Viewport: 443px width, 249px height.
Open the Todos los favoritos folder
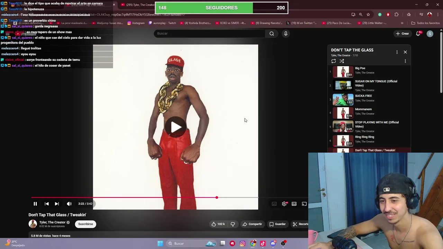click(x=425, y=23)
